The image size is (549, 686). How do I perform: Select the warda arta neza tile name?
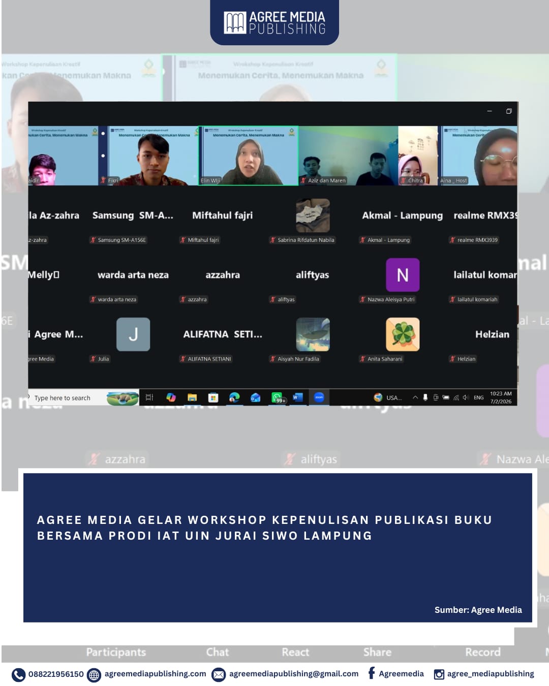(x=133, y=275)
